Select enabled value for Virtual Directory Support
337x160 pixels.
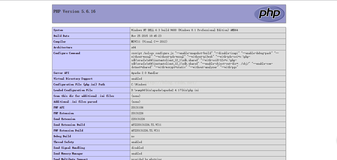click(x=136, y=79)
